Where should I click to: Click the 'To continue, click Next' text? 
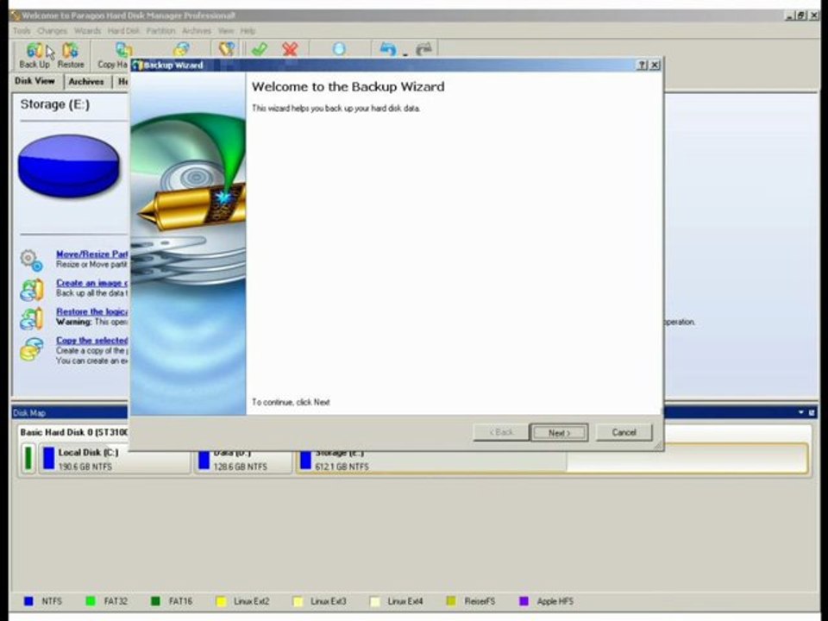[291, 403]
